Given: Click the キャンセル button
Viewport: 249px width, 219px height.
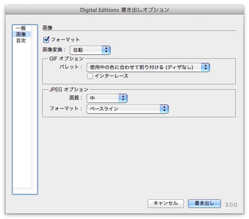Looking at the screenshot, I should coord(166,203).
